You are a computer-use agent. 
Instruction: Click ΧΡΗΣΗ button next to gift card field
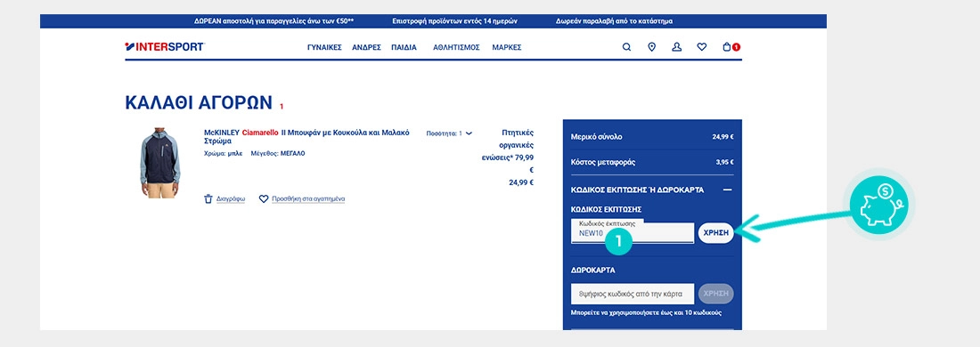point(715,294)
